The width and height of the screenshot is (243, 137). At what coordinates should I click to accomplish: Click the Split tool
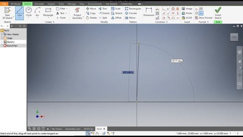coord(103,18)
